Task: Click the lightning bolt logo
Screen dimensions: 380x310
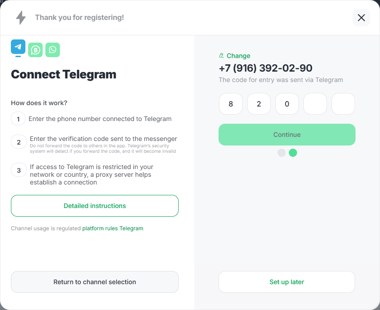Action: click(x=21, y=18)
